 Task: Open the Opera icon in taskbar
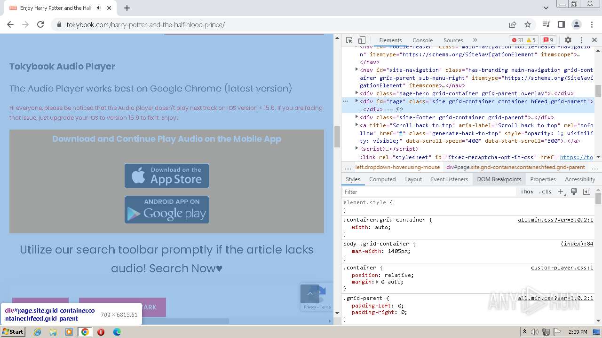(101, 332)
